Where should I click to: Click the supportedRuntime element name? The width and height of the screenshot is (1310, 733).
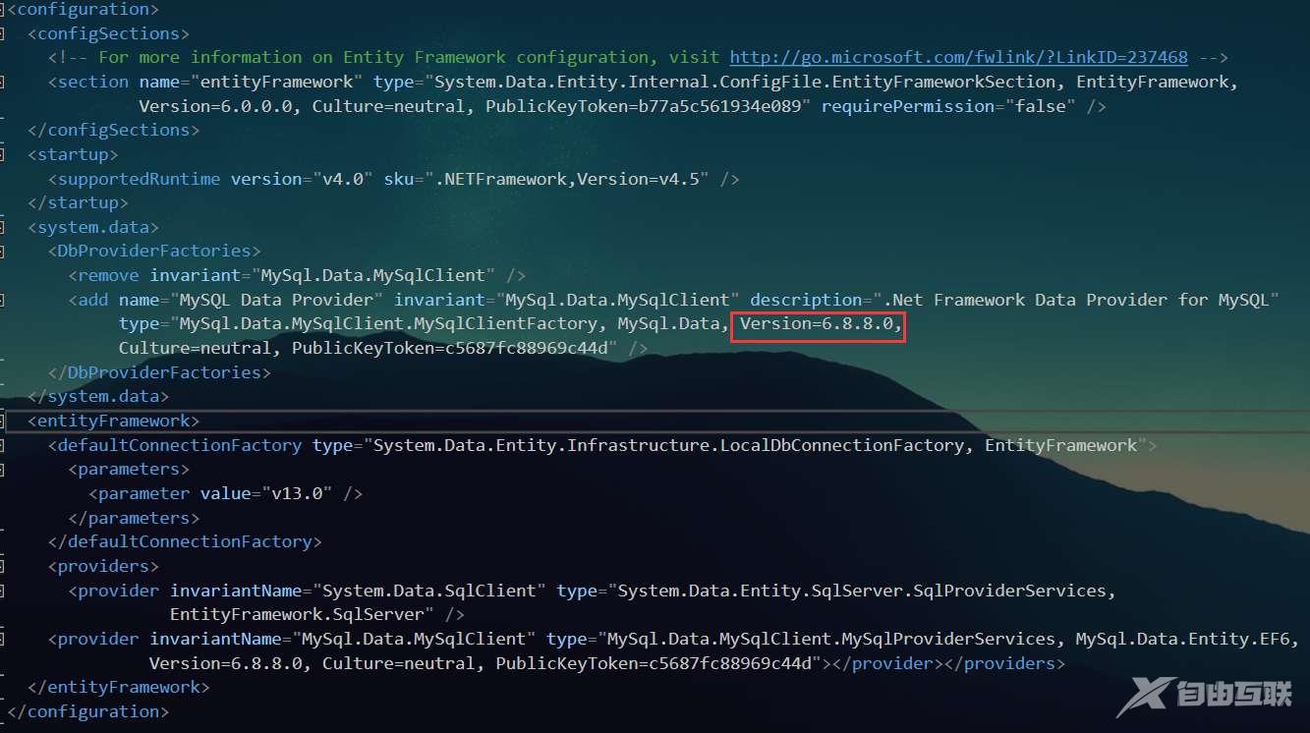[140, 179]
